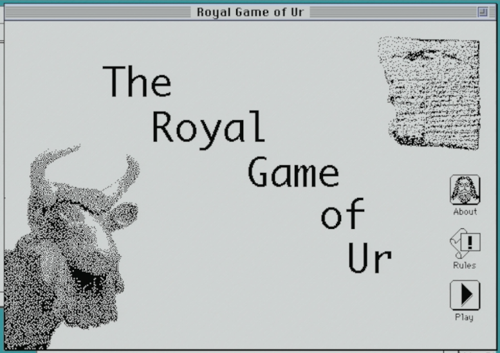Click the bull's right curved horn
500x353 pixels.
127,174
